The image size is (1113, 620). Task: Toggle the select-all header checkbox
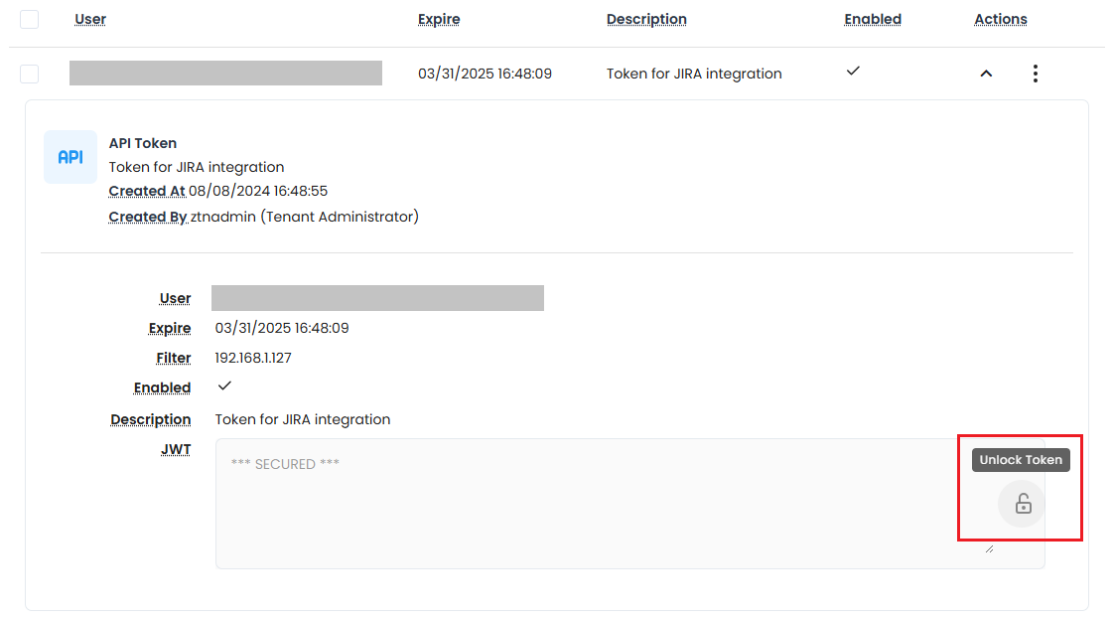point(30,19)
